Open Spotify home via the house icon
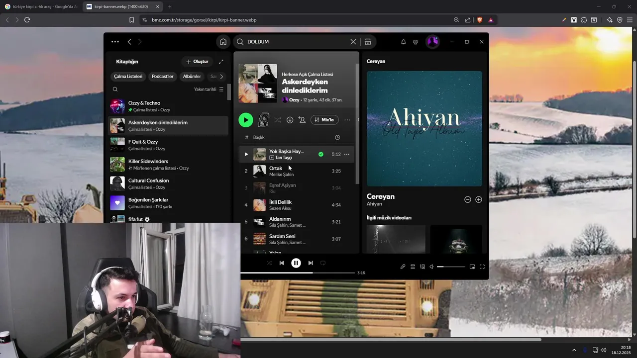This screenshot has width=637, height=358. (x=223, y=42)
